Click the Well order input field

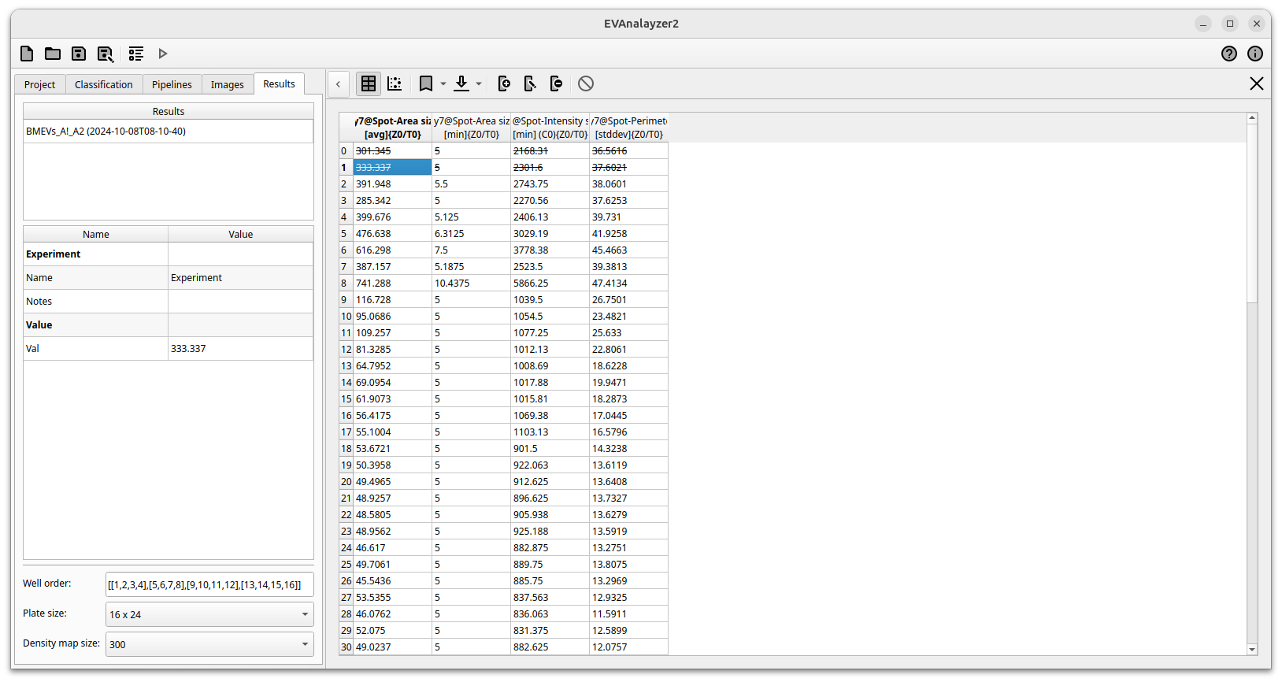[209, 584]
